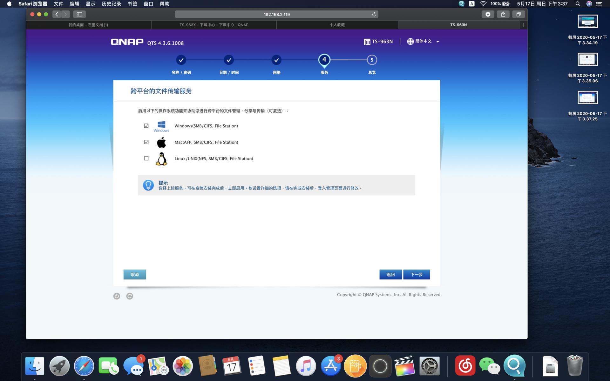Click the 下一步 button
This screenshot has height=381, width=610.
click(416, 275)
